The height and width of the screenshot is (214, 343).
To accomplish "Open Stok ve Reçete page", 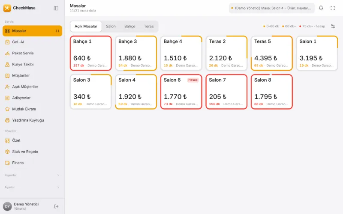I will pyautogui.click(x=33, y=152).
